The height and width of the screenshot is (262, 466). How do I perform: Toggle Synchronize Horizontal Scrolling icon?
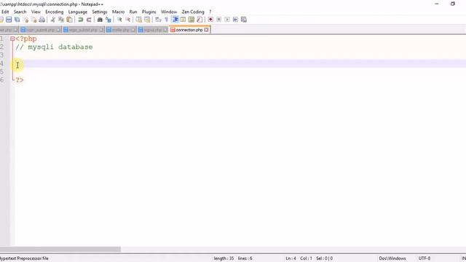pos(147,20)
